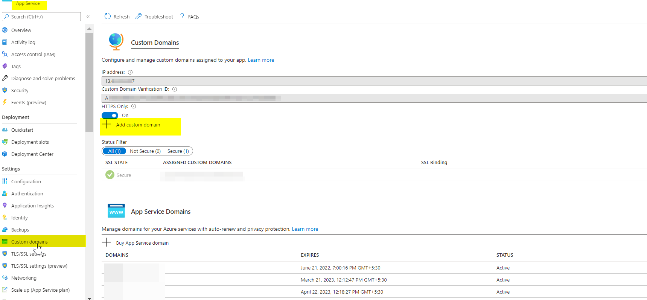647x300 pixels.
Task: Click IP address info icon
Action: 130,72
